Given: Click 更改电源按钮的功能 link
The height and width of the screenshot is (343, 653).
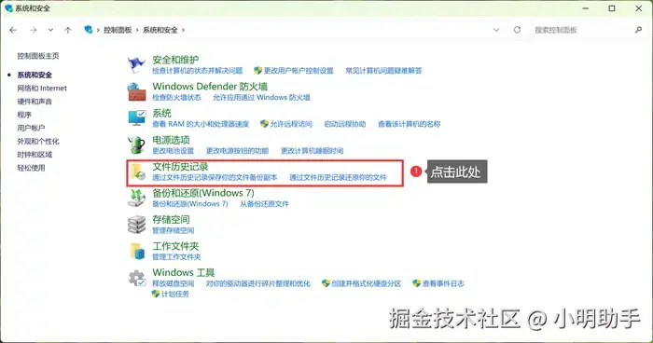Looking at the screenshot, I should click(237, 151).
